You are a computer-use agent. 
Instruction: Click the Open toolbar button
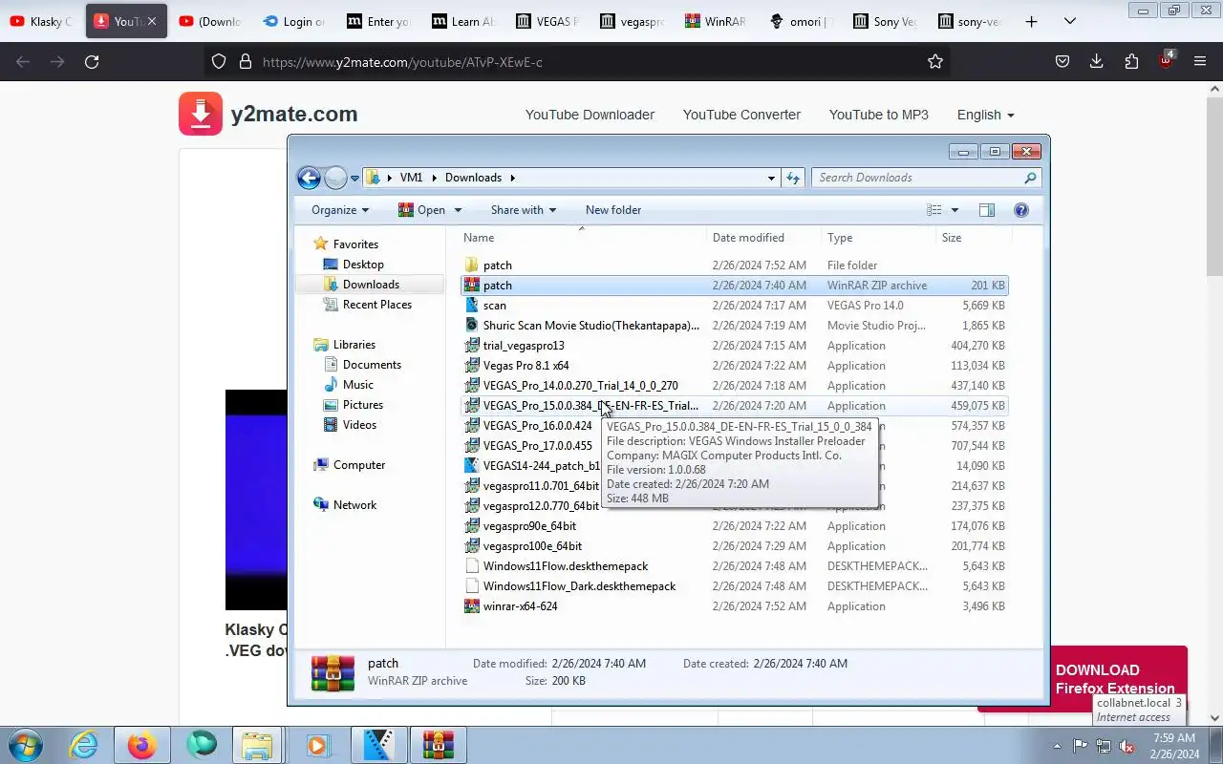(421, 210)
